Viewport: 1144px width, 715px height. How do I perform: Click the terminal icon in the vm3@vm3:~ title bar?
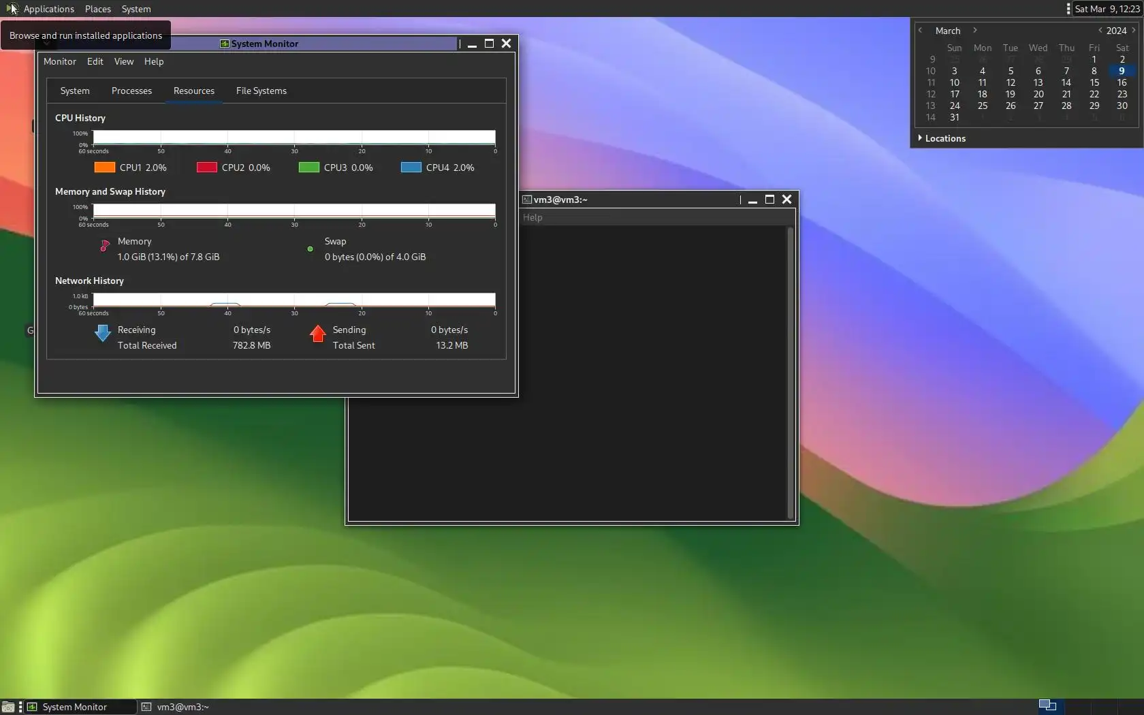pyautogui.click(x=526, y=200)
